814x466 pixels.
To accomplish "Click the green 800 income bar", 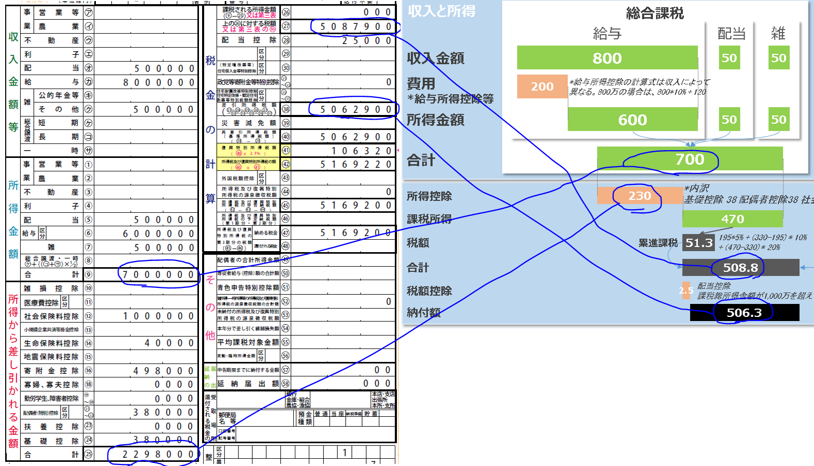I will pos(607,58).
